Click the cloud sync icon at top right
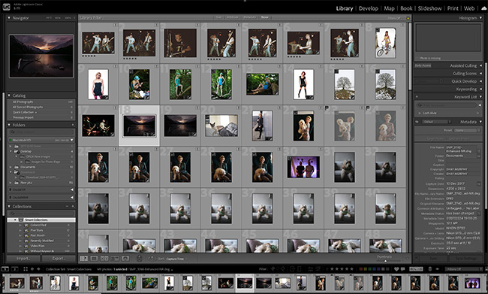This screenshot has height=294, width=488. [483, 8]
